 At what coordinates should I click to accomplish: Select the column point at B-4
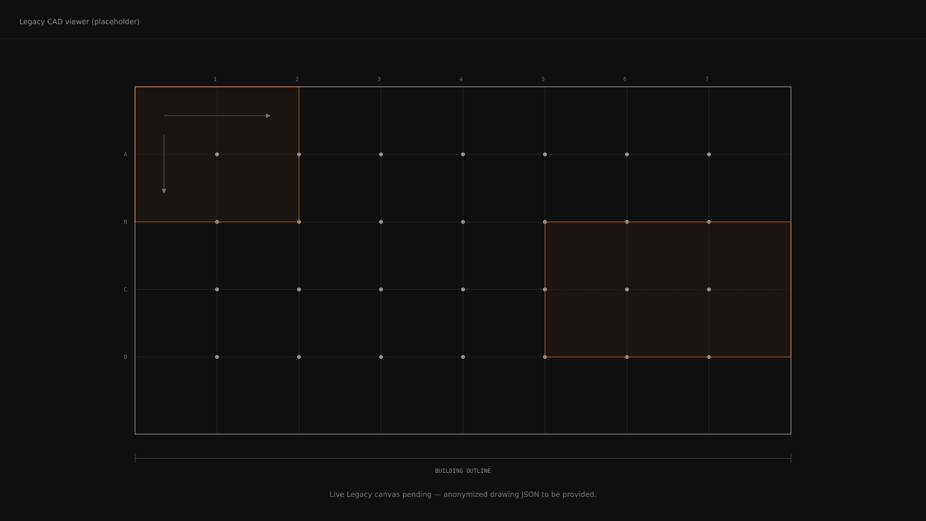pyautogui.click(x=463, y=222)
